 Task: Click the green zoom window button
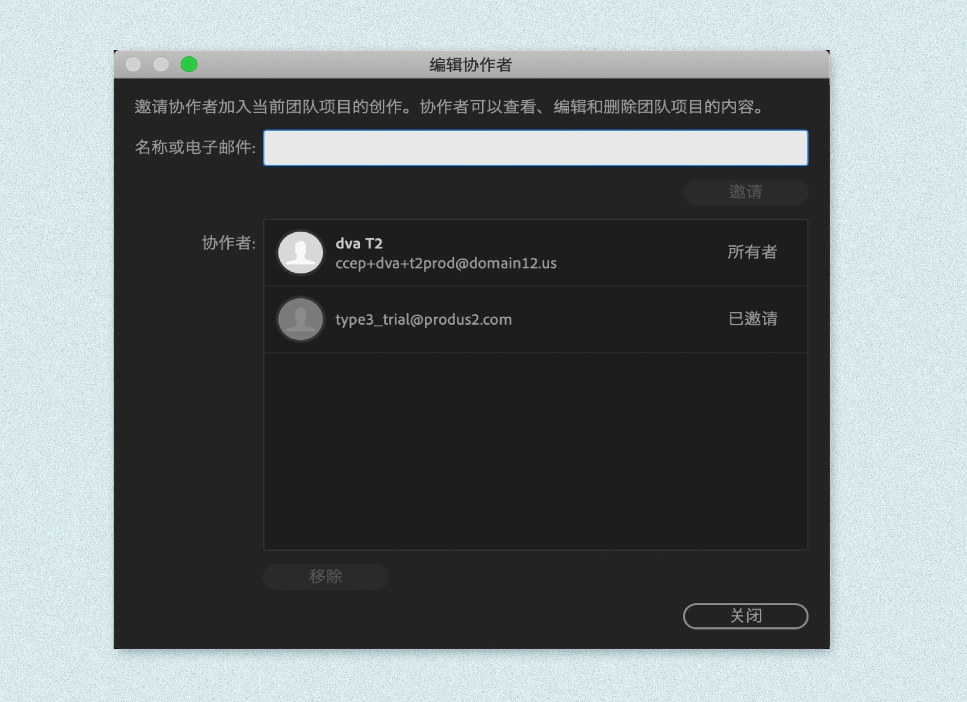point(189,64)
